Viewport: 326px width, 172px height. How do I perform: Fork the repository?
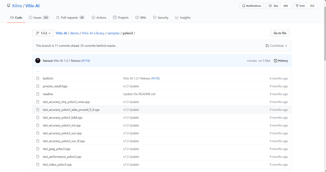300,6
